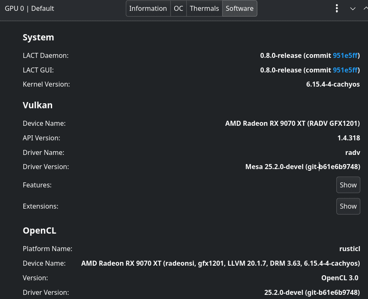Open LACT Daemon commit 951e5ff link

point(345,55)
